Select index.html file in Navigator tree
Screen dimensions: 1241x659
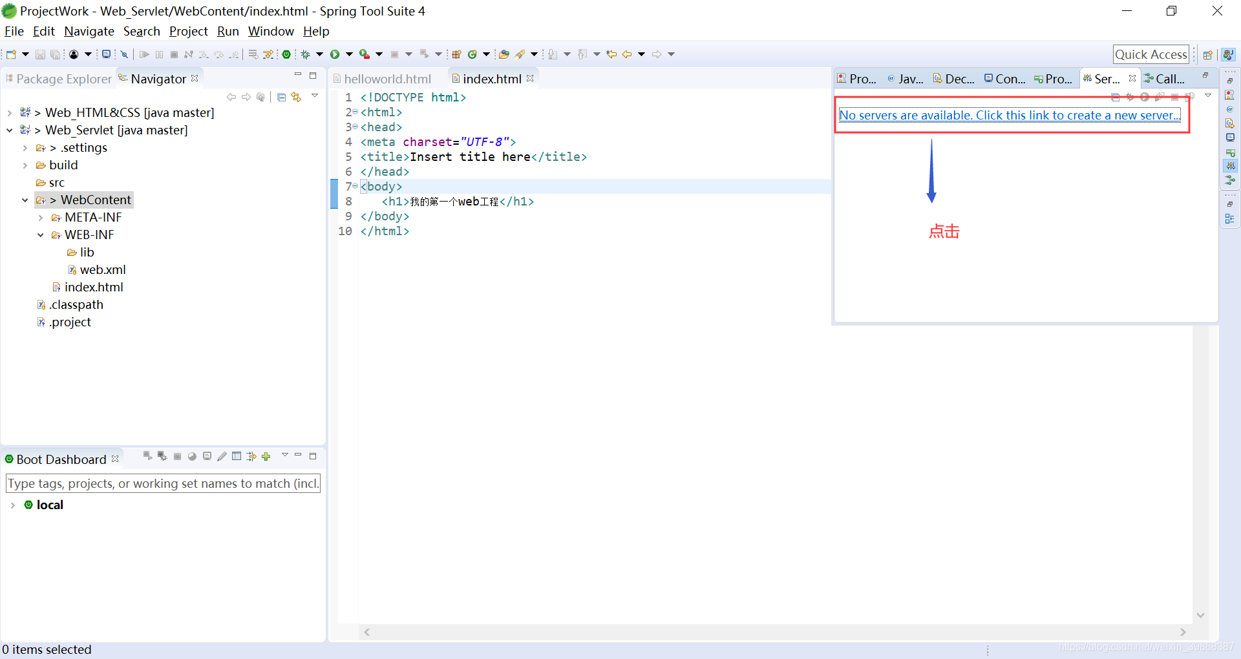(x=88, y=288)
